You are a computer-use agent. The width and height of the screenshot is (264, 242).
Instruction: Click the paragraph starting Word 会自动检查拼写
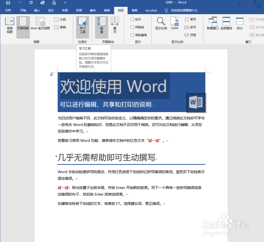click(x=131, y=175)
